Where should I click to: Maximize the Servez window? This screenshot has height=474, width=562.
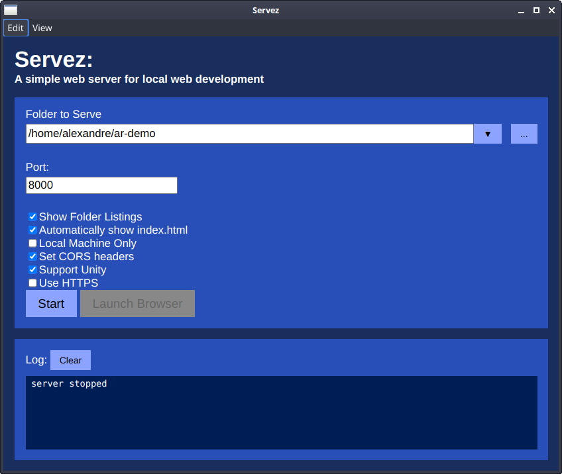(x=537, y=10)
